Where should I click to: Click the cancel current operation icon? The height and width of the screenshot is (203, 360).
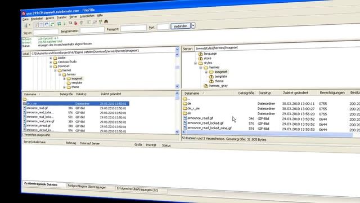point(70,23)
